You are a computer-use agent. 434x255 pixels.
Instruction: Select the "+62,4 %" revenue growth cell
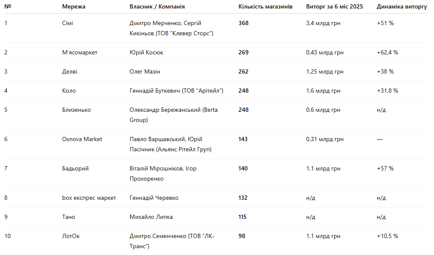[x=387, y=52]
